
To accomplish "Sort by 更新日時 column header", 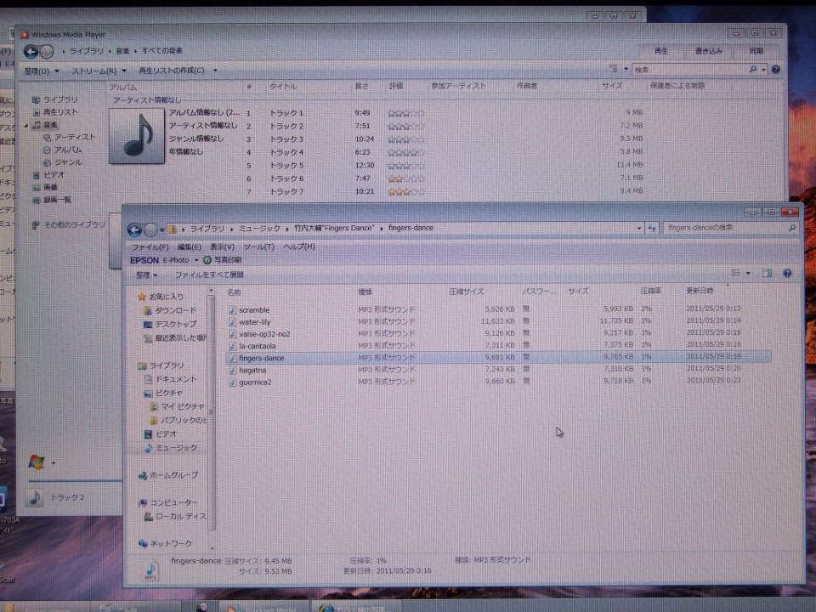I will pos(700,291).
